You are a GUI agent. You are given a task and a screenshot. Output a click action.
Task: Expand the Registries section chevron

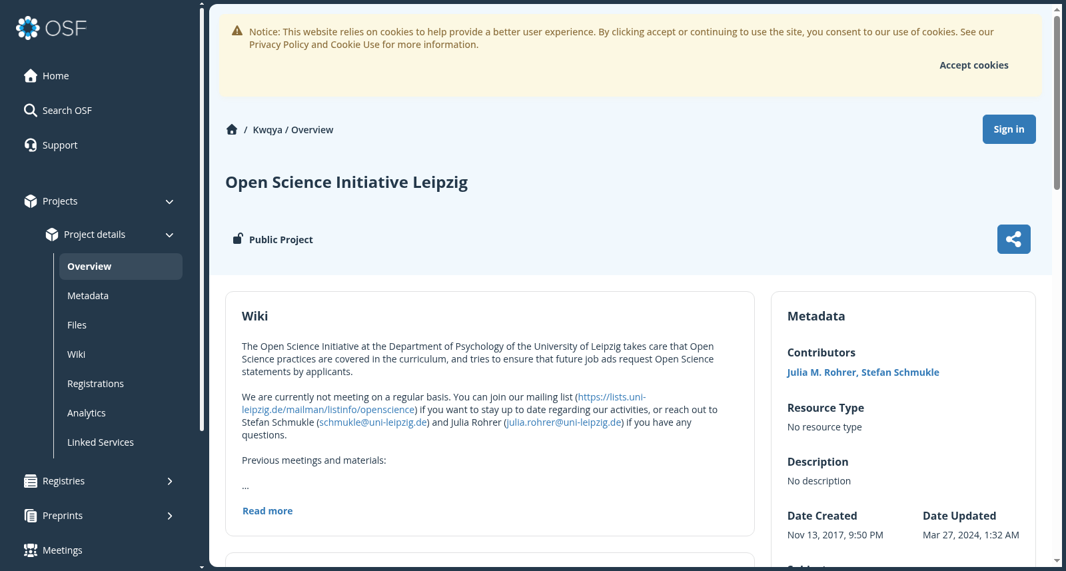pyautogui.click(x=170, y=481)
